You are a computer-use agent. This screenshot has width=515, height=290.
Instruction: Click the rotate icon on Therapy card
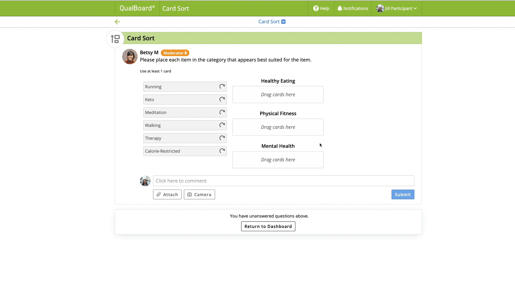coord(222,138)
